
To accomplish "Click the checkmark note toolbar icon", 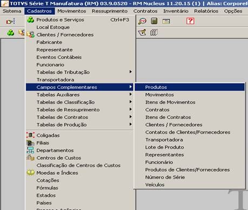I will point(142,32).
